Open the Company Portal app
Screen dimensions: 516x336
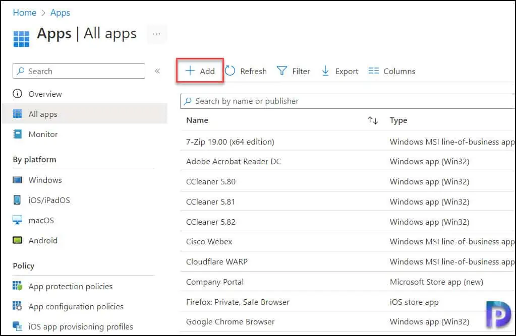(x=215, y=282)
